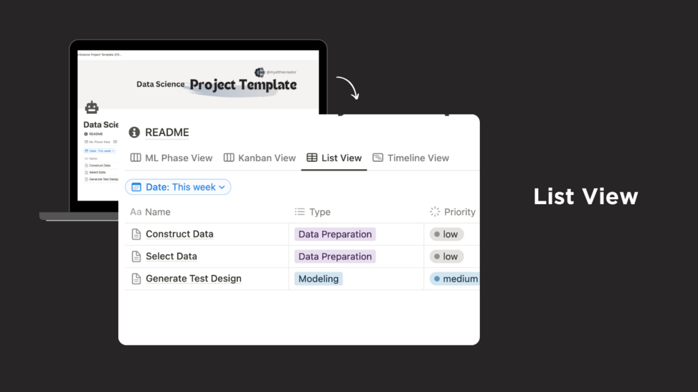The height and width of the screenshot is (392, 698).
Task: Open the Name column header menu
Action: (x=158, y=212)
